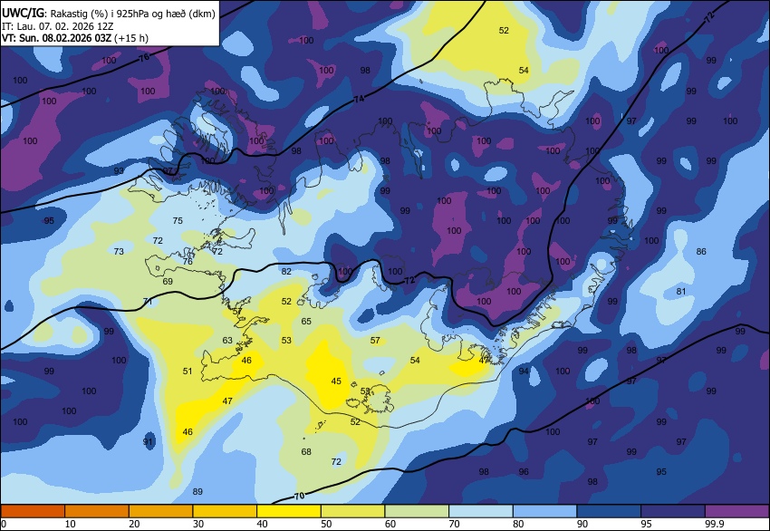Click the humidity value '81' on map
770x531 pixels.
click(681, 291)
